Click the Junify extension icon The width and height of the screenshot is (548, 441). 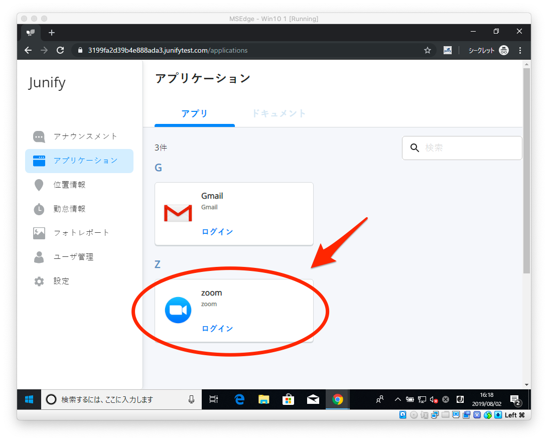click(448, 50)
